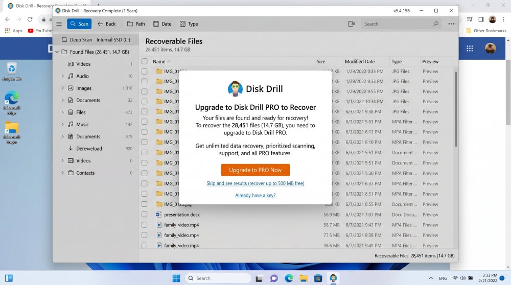Click the taskbar Search box
511x285 pixels.
point(218,278)
